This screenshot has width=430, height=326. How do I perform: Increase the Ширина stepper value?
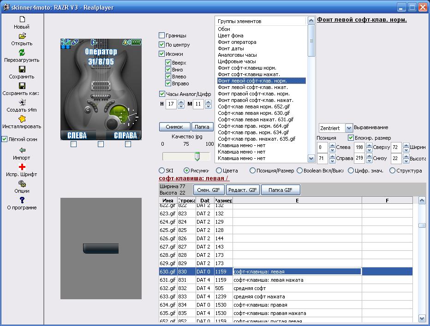406,145
